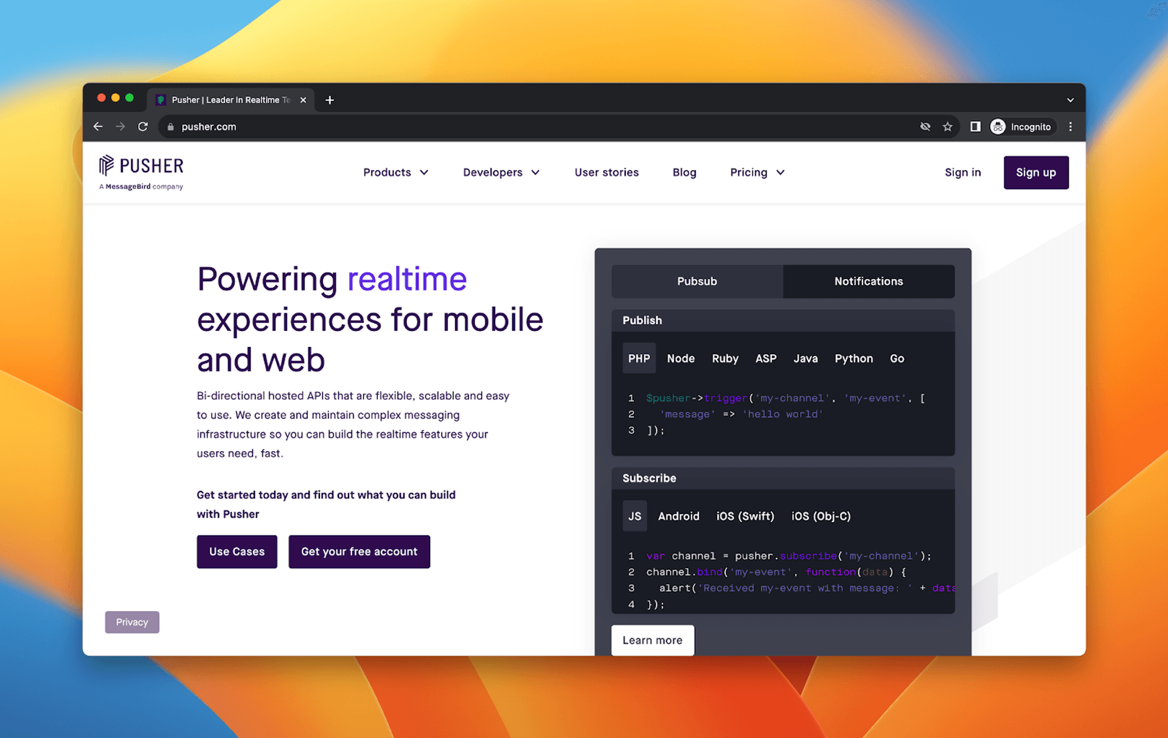Click the Privacy banner button
The width and height of the screenshot is (1168, 738).
(x=131, y=622)
